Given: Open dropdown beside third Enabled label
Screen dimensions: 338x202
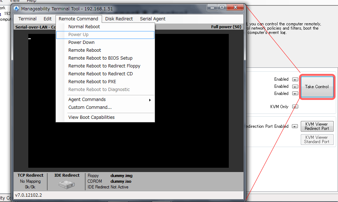Looking at the screenshot, I should pos(295,94).
